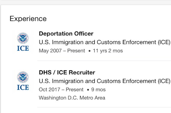Click the Experience section heading
The image size is (171, 113).
point(28,19)
